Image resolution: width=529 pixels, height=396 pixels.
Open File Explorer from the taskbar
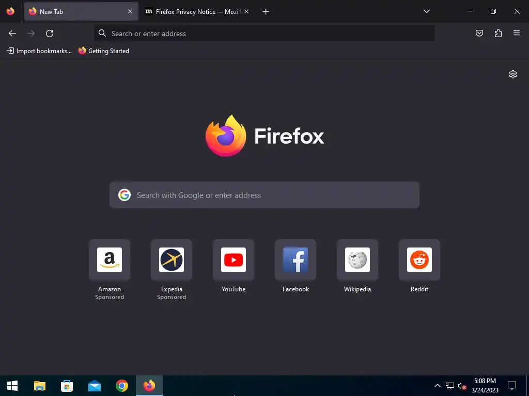click(x=40, y=386)
